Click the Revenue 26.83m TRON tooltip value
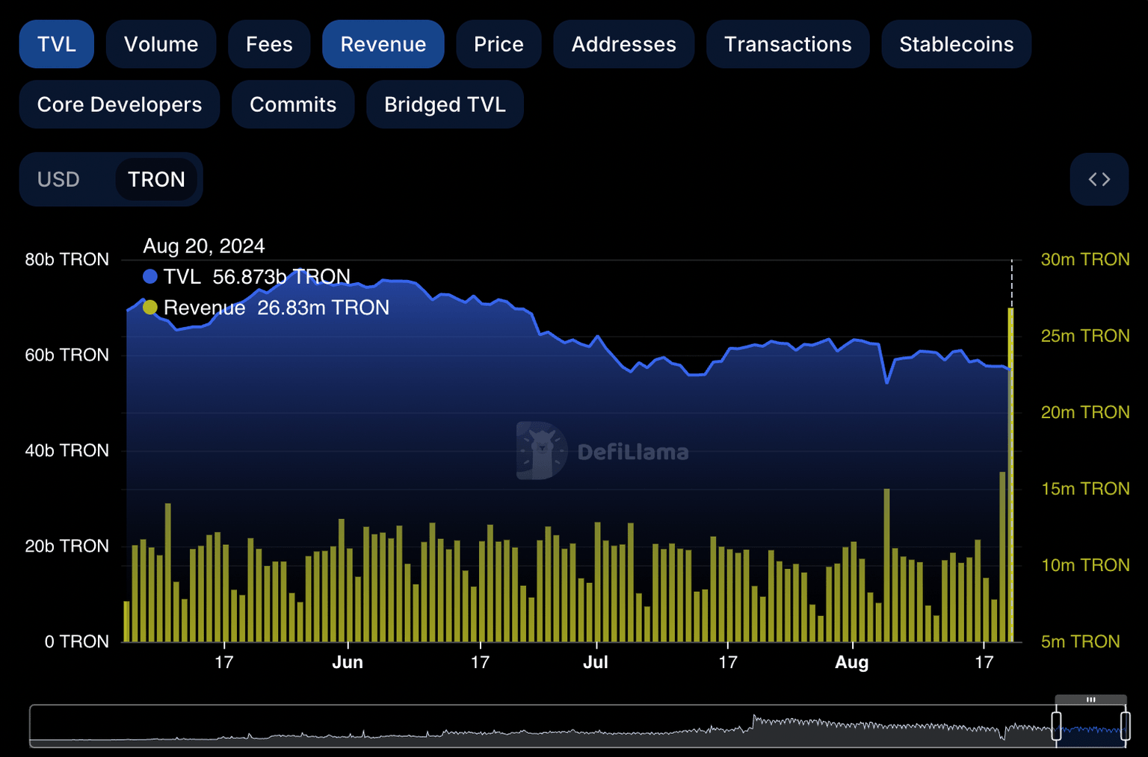 [x=266, y=308]
